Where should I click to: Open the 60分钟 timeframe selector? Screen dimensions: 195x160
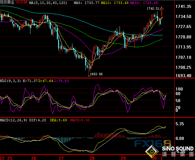(x=22, y=2)
